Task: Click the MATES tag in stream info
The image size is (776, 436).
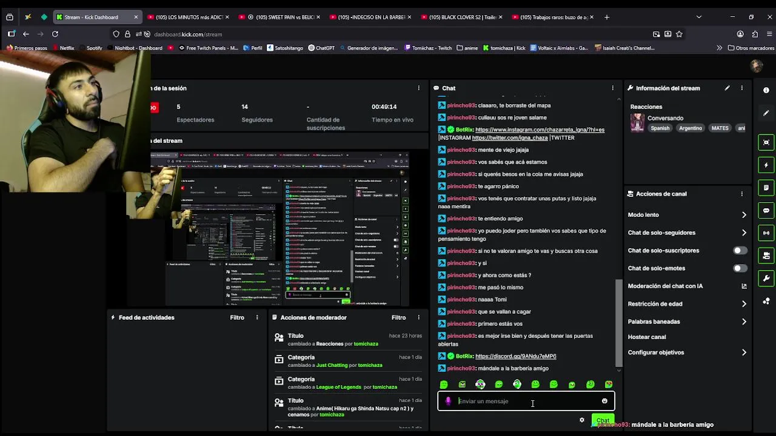Action: [720, 128]
